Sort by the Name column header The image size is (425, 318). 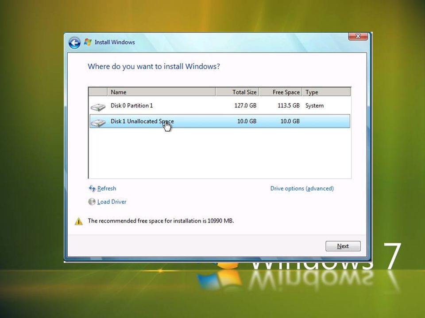pyautogui.click(x=161, y=92)
